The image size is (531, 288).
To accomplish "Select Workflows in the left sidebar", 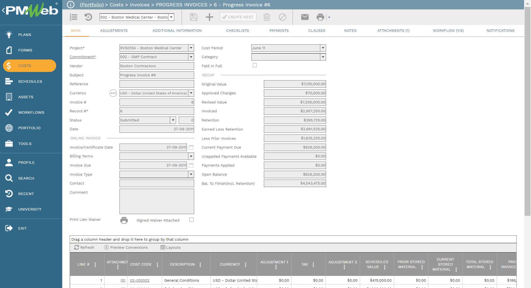I will [x=31, y=112].
